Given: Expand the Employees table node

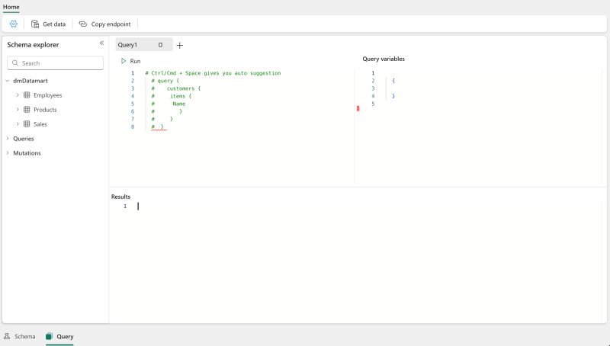Looking at the screenshot, I should click(x=18, y=95).
